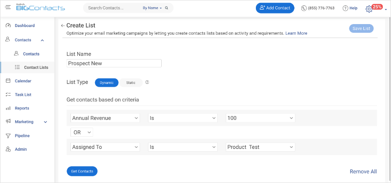Click the Create List heading text
This screenshot has height=183, width=391.
point(81,26)
